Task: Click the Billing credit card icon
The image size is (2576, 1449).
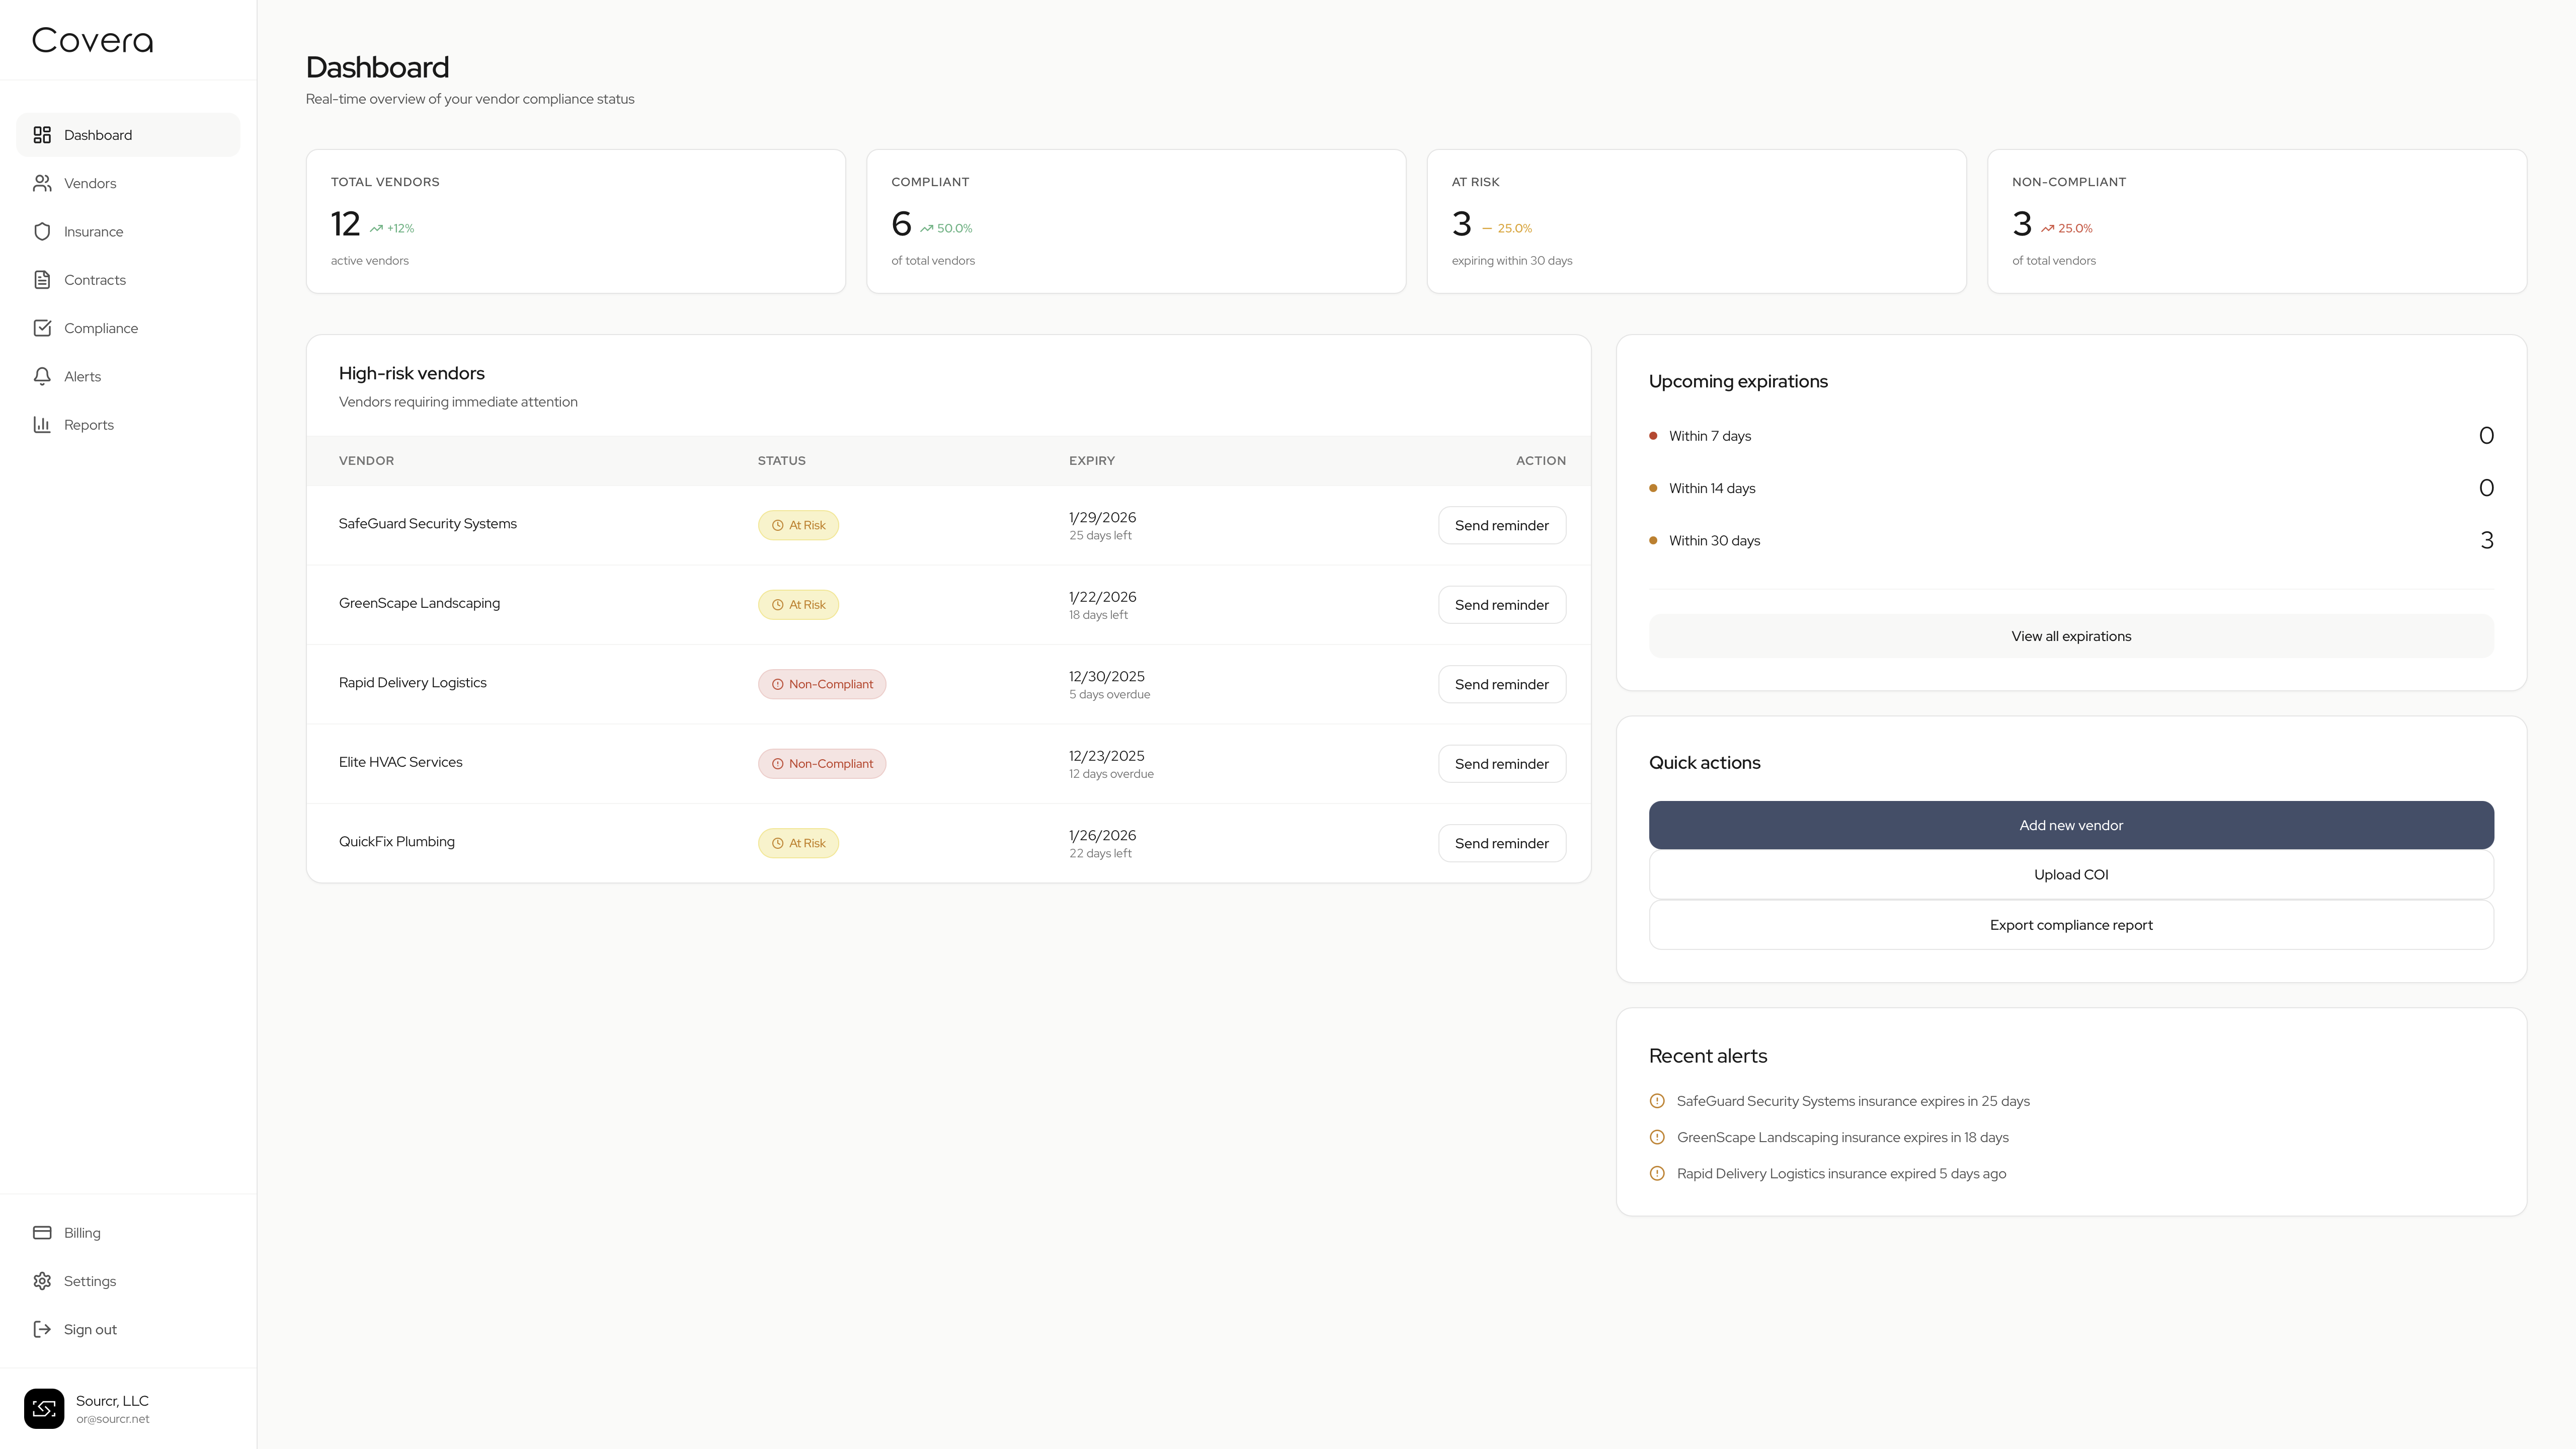Action: coord(42,1233)
